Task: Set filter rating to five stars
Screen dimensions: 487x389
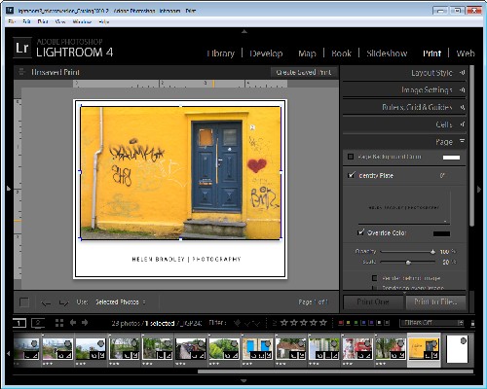Action: [x=323, y=323]
